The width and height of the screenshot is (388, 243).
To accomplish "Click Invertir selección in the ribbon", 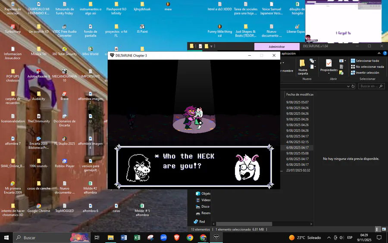I will pyautogui.click(x=365, y=73).
